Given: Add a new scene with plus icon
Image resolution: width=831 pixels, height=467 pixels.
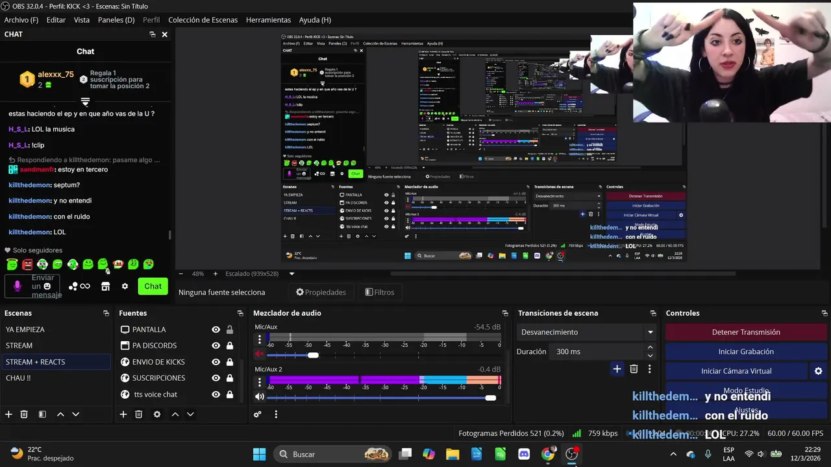Looking at the screenshot, I should click(x=8, y=414).
